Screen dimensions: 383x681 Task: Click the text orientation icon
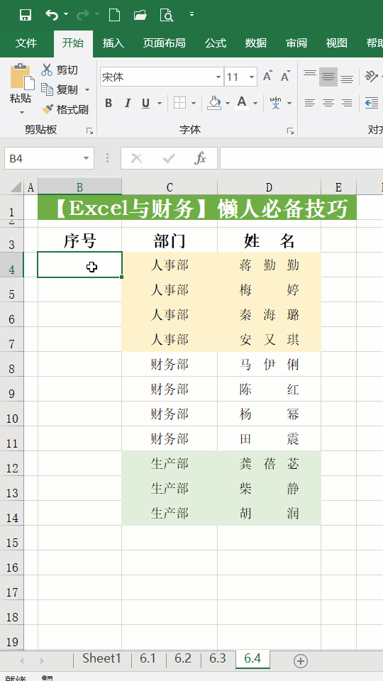371,77
